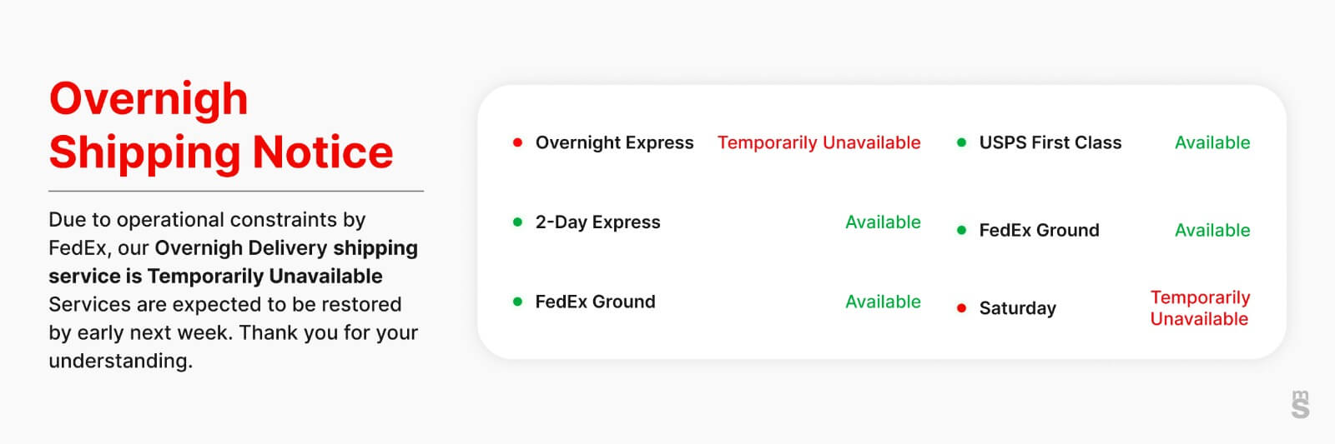The image size is (1335, 444).
Task: Click the Available status for 2-Day Express
Action: [883, 222]
